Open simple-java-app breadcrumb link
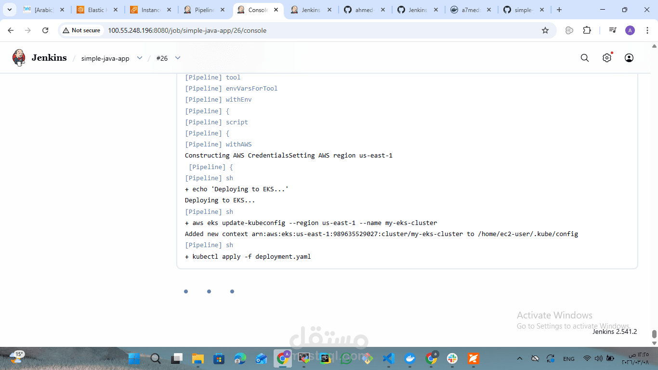 [x=105, y=58]
